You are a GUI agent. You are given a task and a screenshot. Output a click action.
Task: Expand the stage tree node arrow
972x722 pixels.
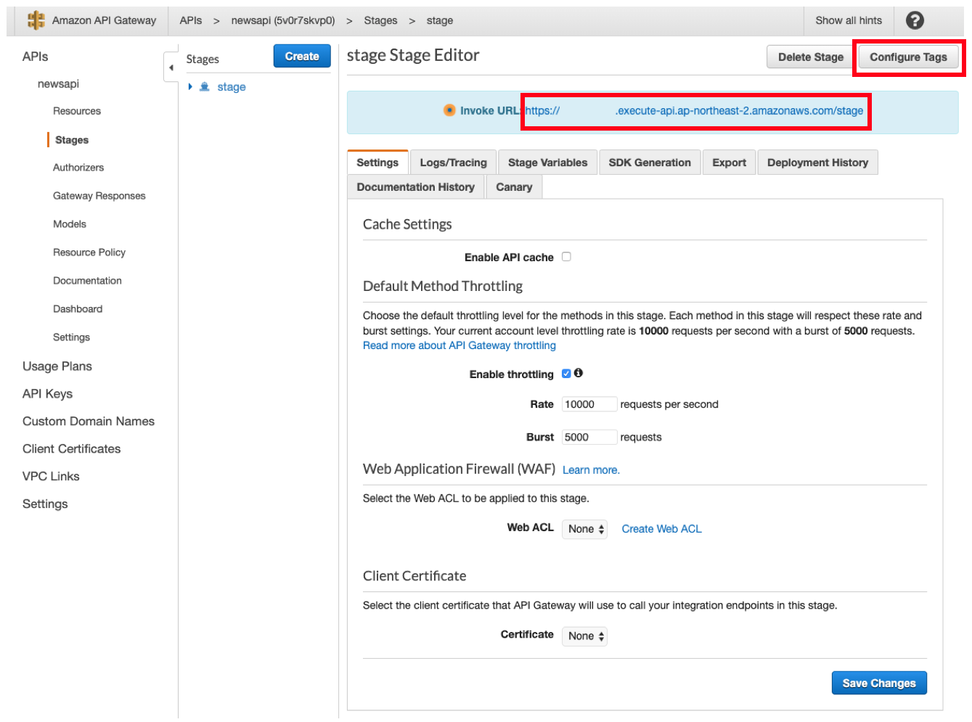click(x=190, y=87)
